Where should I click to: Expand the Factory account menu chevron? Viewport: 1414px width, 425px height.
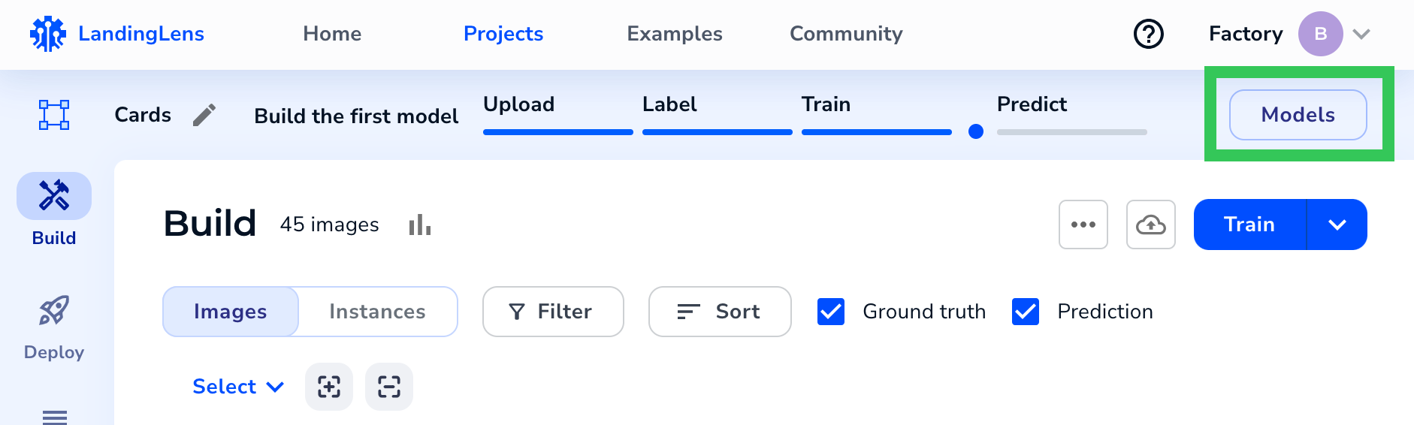1361,34
